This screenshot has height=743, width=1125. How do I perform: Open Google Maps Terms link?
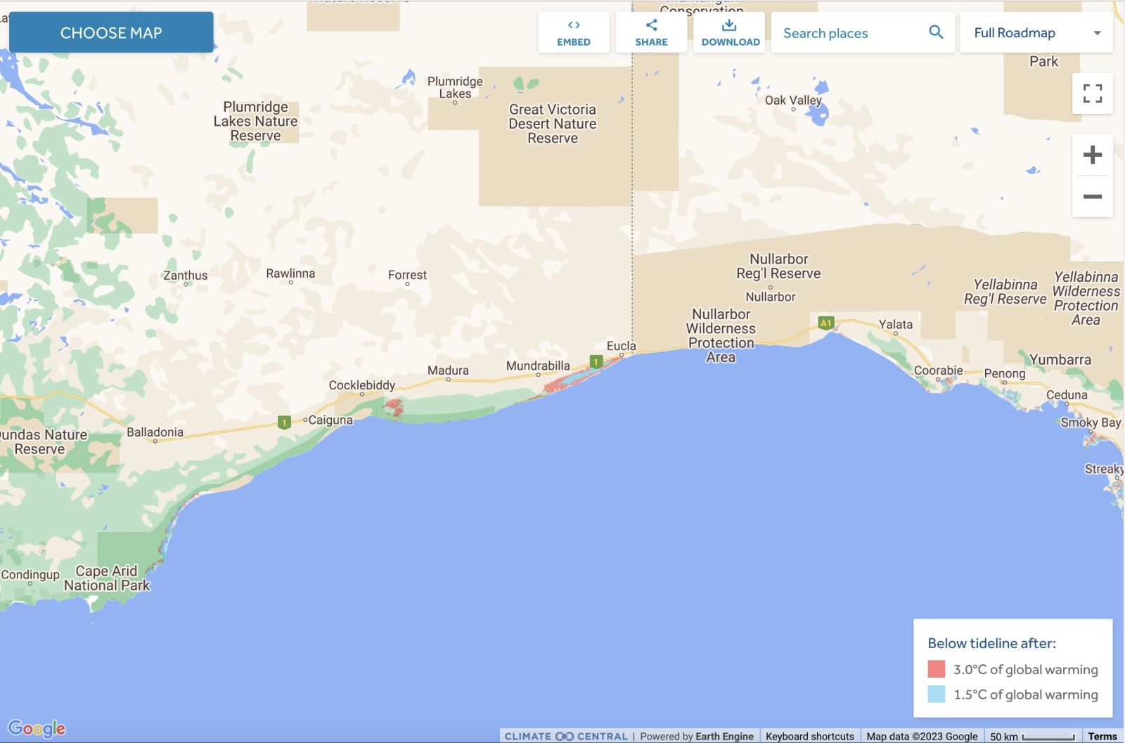(x=1102, y=736)
